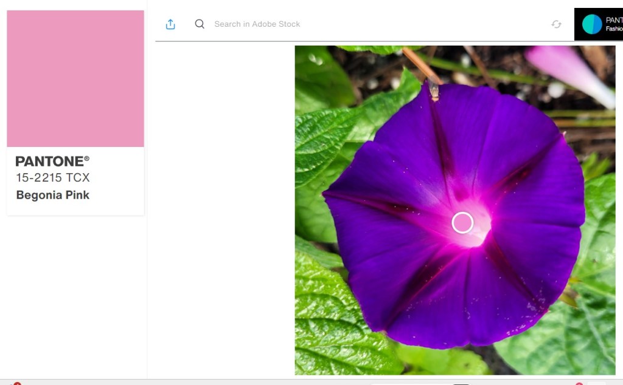Image resolution: width=623 pixels, height=385 pixels.
Task: Click the Begonia Pink color name
Action: 53,195
